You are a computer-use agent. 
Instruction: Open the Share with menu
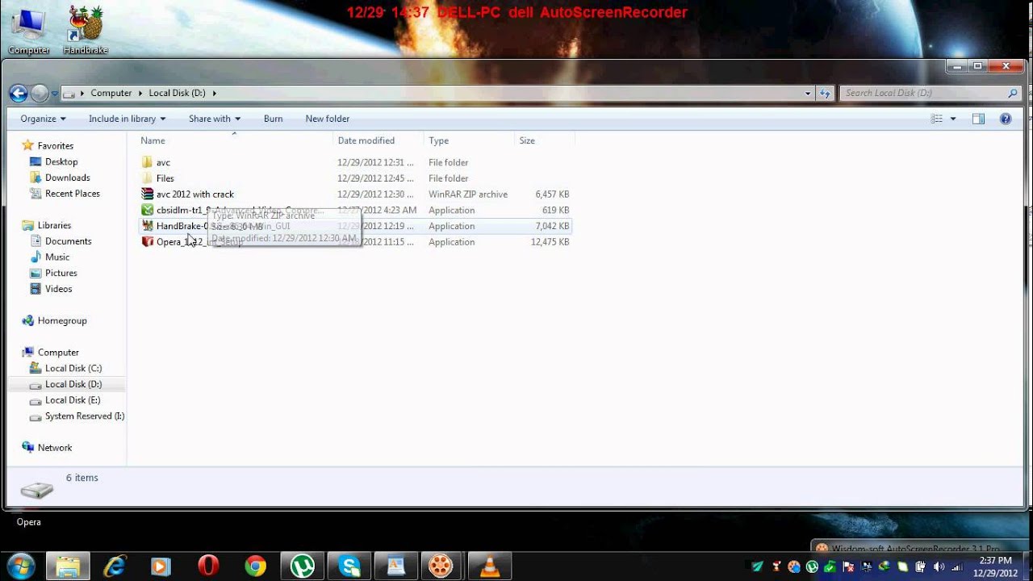point(215,119)
